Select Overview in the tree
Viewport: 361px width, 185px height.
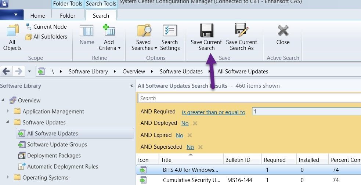29,101
